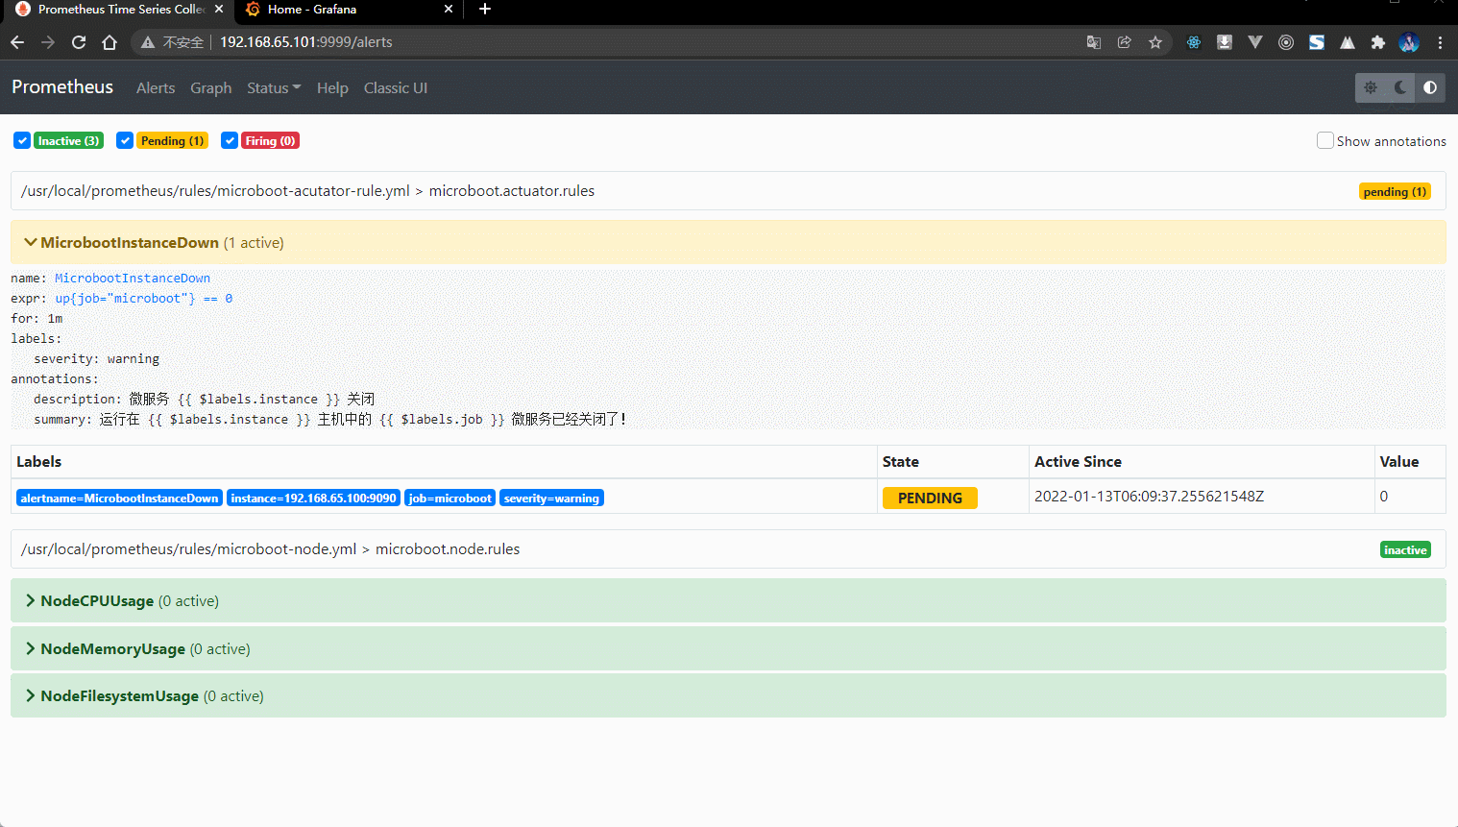Reload the Prometheus alerts page
Screen dimensions: 1458x827
[x=79, y=42]
